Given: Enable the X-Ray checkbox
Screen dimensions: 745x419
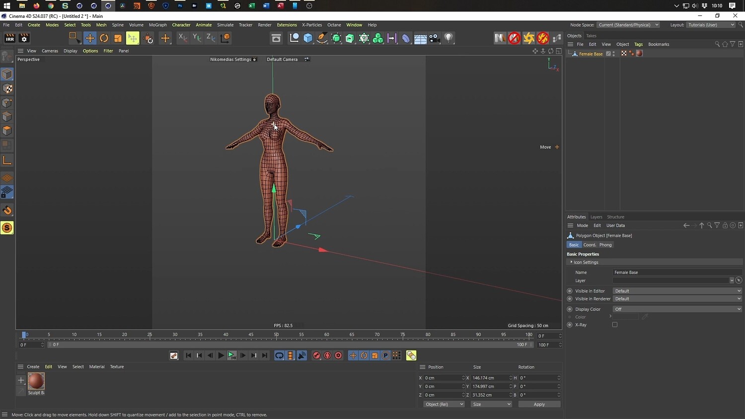Looking at the screenshot, I should [615, 325].
